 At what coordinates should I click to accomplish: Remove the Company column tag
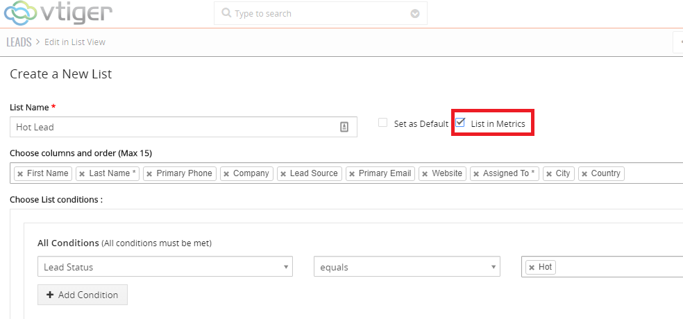[226, 173]
